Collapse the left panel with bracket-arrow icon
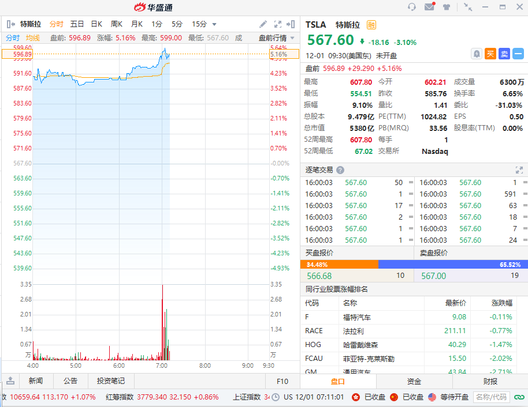The width and height of the screenshot is (528, 407). pyautogui.click(x=11, y=24)
